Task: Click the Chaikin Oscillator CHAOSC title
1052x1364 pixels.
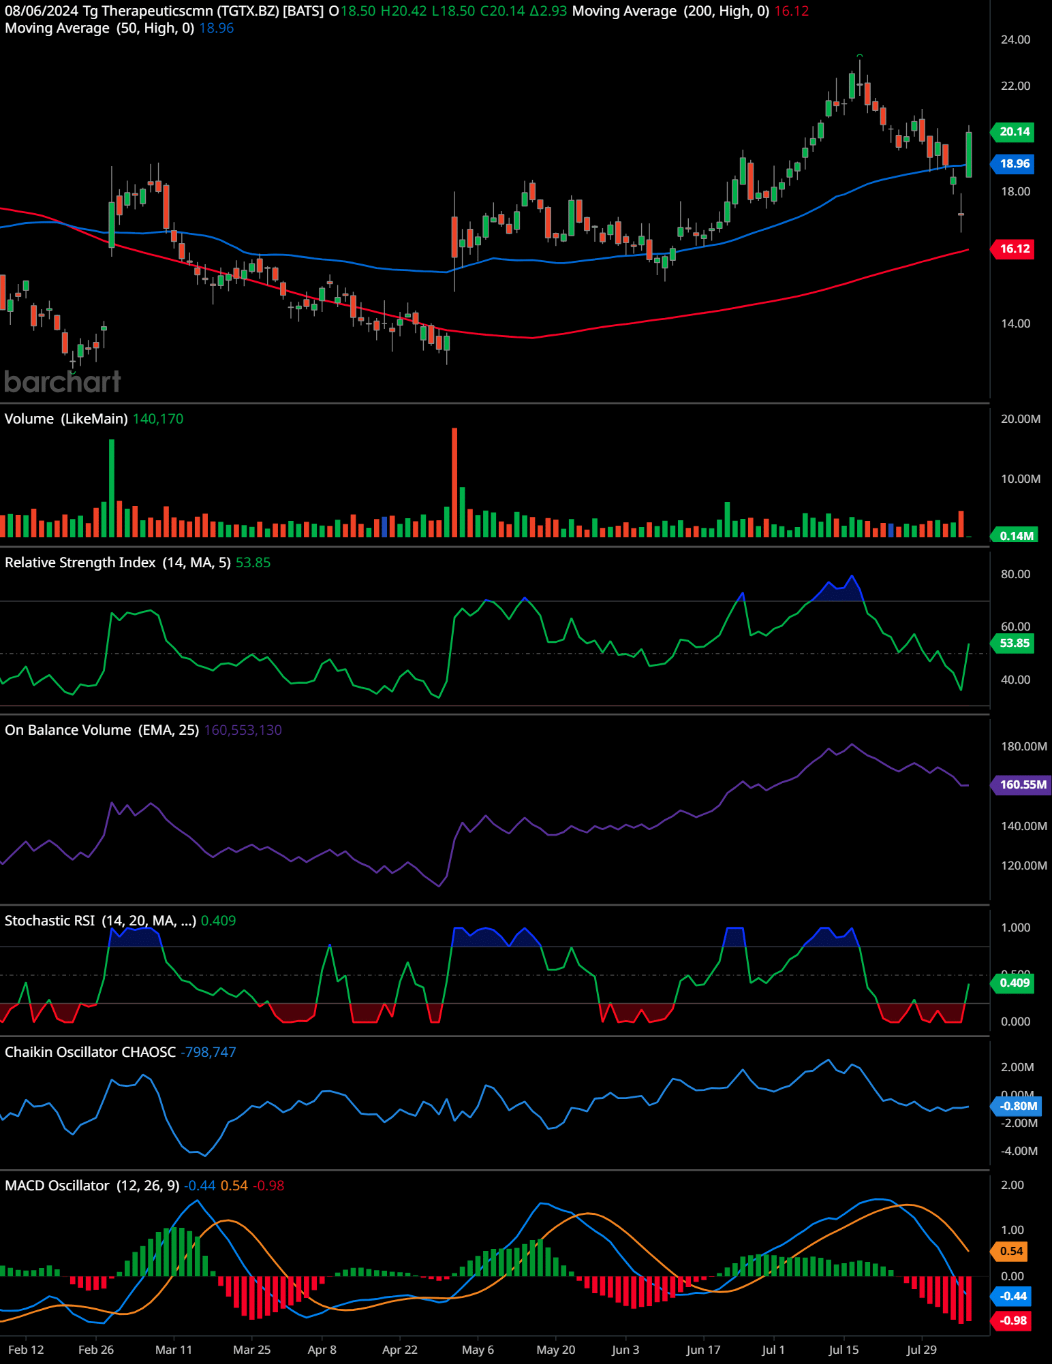Action: coord(91,1052)
